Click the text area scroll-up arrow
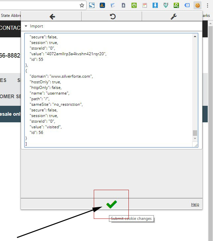The height and width of the screenshot is (241, 213). pyautogui.click(x=195, y=36)
